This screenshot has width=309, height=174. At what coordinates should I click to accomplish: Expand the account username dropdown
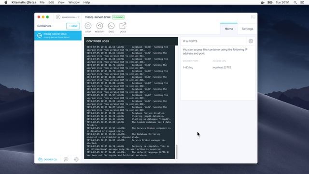click(70, 17)
